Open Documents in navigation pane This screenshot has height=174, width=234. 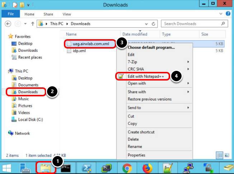point(28,85)
